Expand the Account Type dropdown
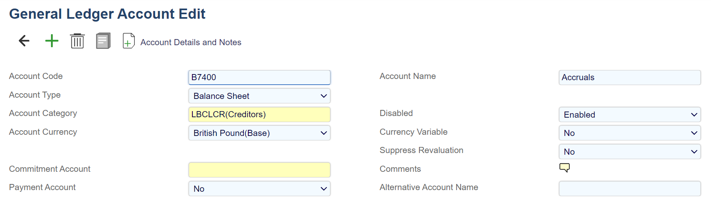The image size is (711, 208). (x=259, y=96)
